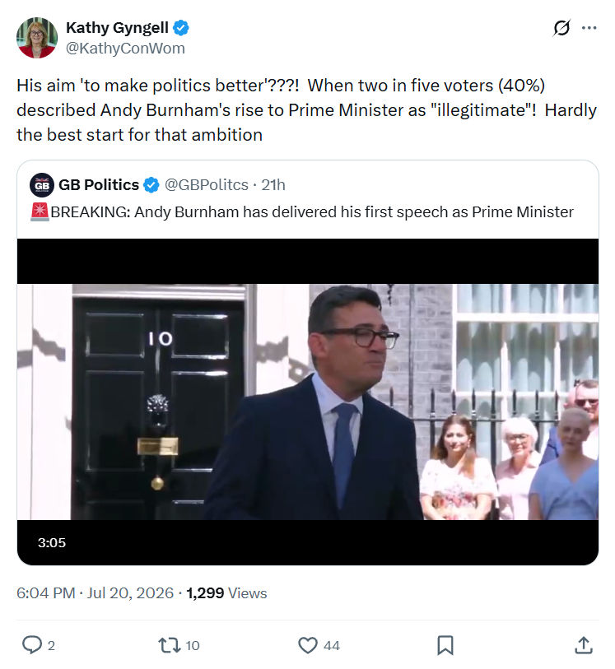Click the GB Politics verified checkmark
The image size is (615, 669).
(151, 185)
